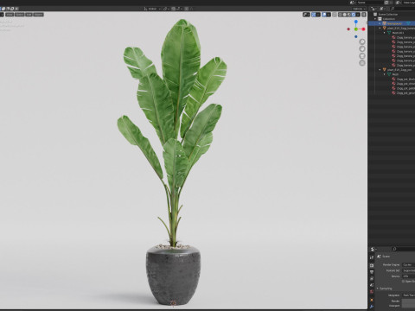415x311 pixels.
Task: Open the Select menu in viewport header
Action: click(19, 15)
